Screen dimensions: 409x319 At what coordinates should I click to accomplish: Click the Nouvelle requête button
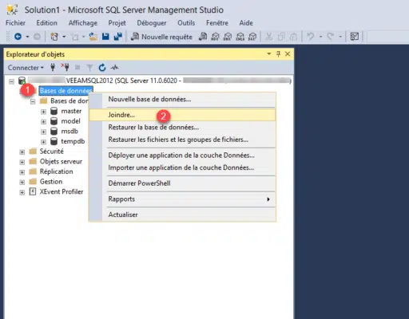click(x=162, y=37)
